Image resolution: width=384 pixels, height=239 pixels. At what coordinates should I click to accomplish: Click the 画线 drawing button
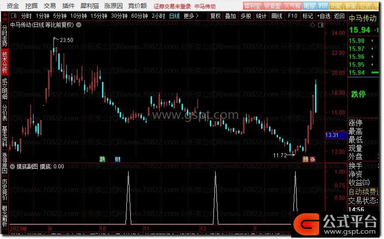coord(277,16)
